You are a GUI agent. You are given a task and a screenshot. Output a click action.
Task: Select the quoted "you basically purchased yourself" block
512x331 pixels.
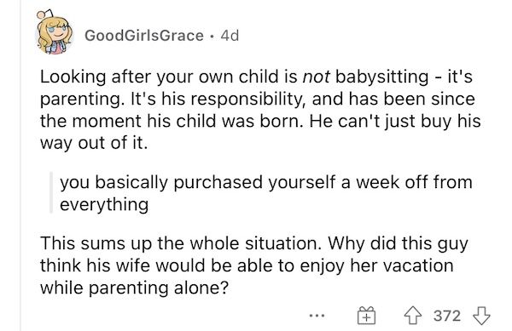[265, 193]
